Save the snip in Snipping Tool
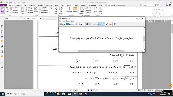The image size is (173, 97). click(86, 24)
